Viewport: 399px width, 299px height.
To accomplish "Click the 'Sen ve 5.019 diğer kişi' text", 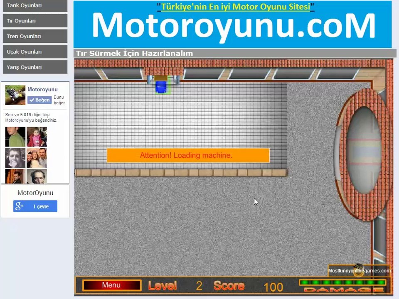I will tap(27, 115).
